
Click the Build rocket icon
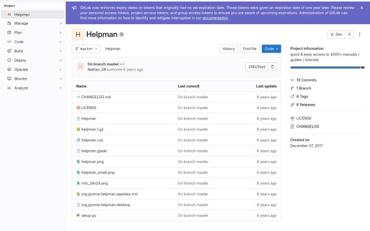tap(9, 51)
